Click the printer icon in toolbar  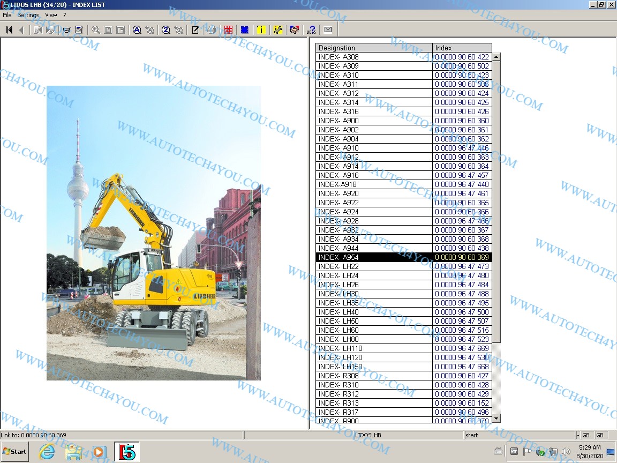click(212, 30)
